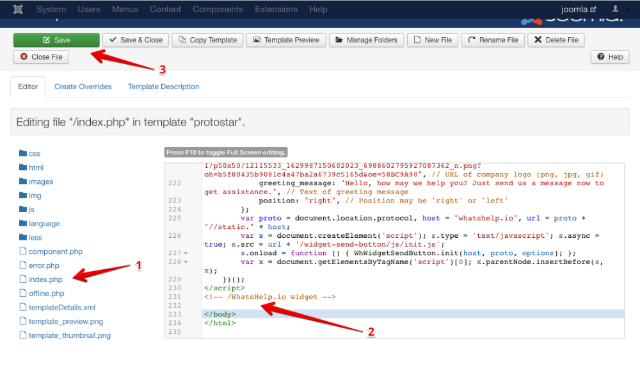The image size is (640, 366).
Task: Expand the css folder
Action: tap(34, 154)
